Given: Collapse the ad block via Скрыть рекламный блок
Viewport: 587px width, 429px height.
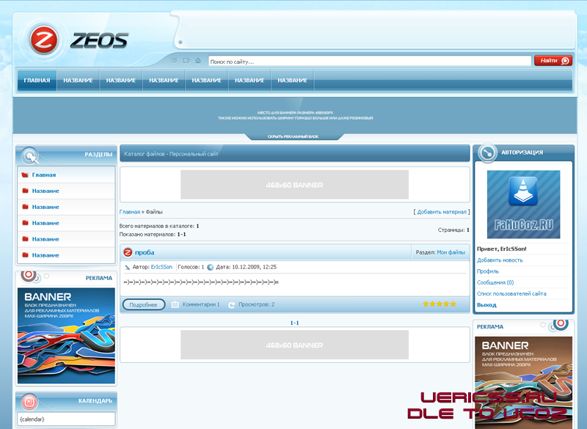Looking at the screenshot, I should point(293,136).
